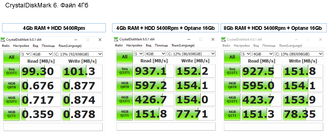Open Файл menu in middle window
Viewport: 327px width, 133px height.
(x=119, y=45)
